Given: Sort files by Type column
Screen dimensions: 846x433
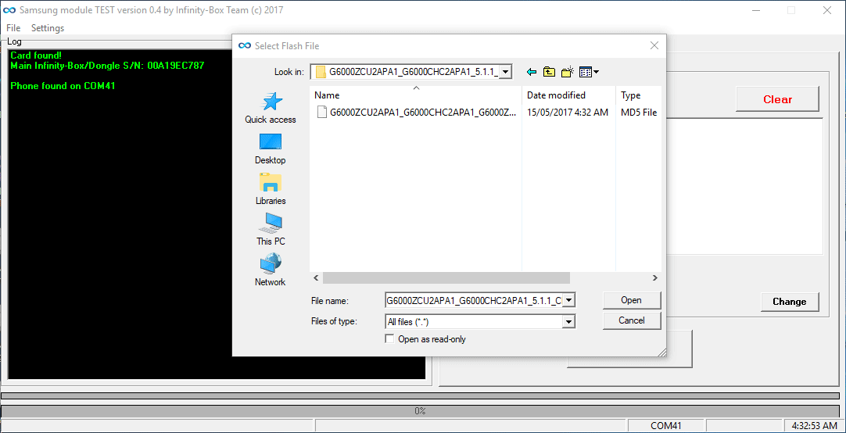Looking at the screenshot, I should (639, 95).
